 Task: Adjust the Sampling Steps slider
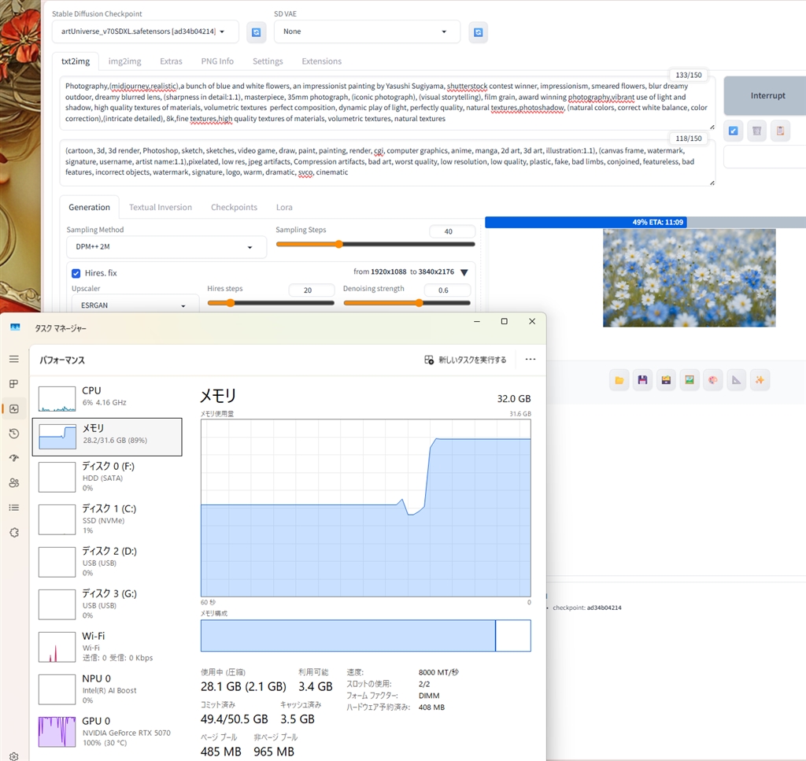click(375, 244)
